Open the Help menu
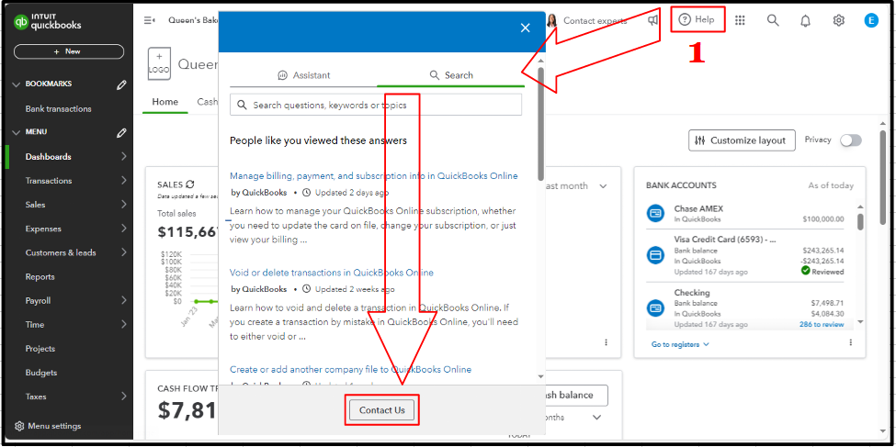The width and height of the screenshot is (896, 447). pyautogui.click(x=697, y=19)
